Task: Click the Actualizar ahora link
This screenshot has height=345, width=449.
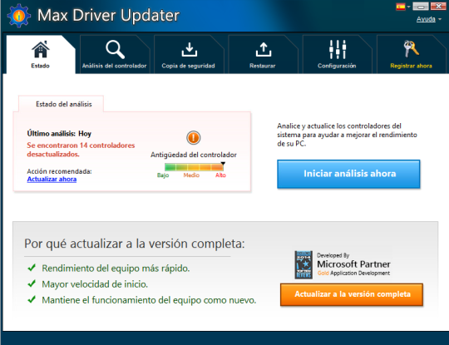Action: [52, 180]
